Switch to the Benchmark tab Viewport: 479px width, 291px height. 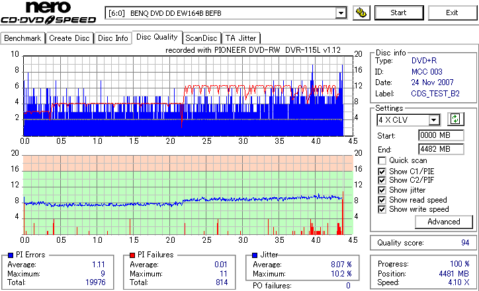(x=22, y=38)
